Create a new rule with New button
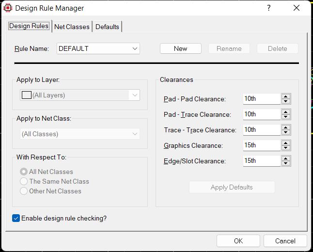The image size is (313, 252). (180, 48)
